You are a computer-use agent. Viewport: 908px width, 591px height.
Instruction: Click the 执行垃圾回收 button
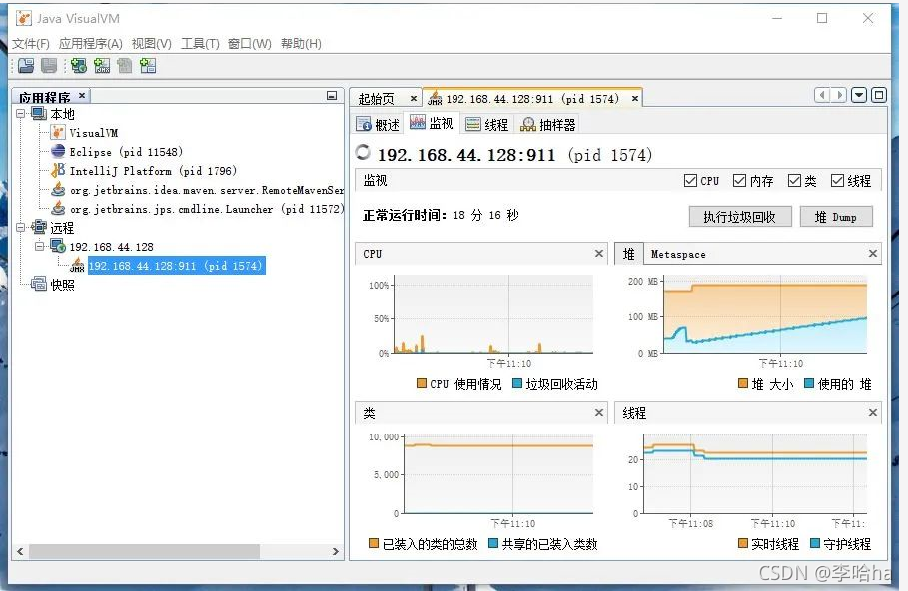click(739, 217)
